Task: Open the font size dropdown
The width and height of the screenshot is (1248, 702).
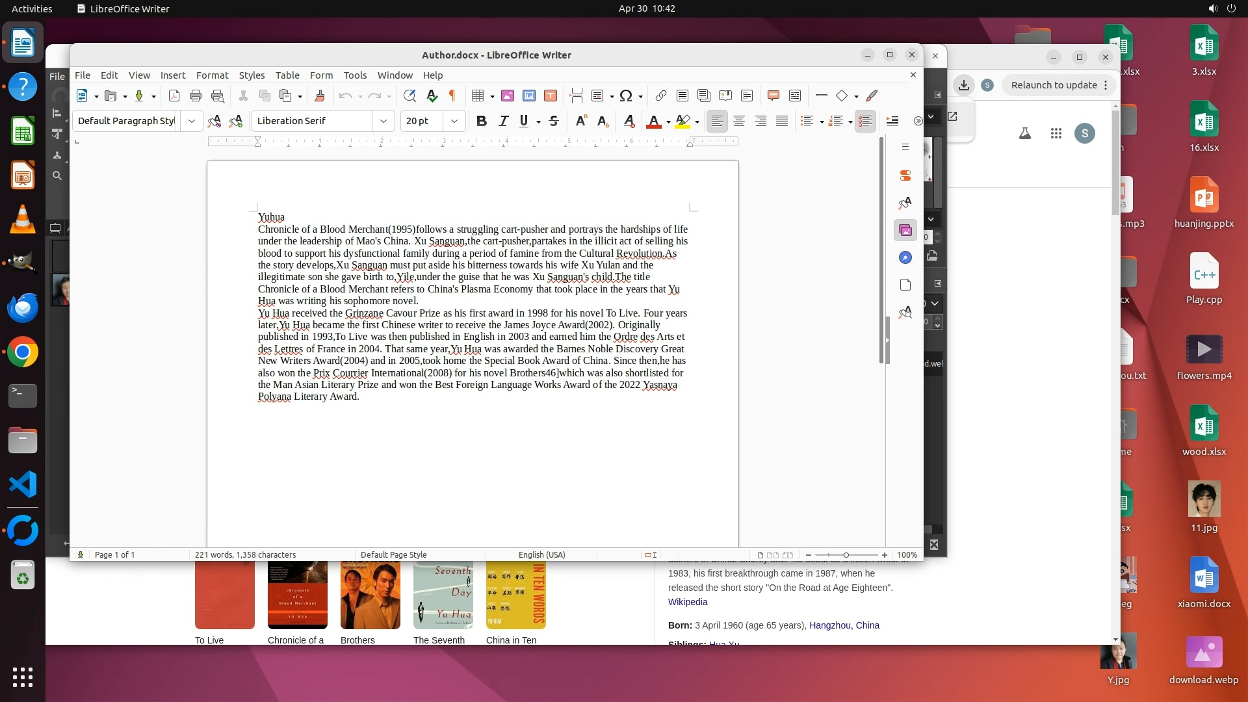Action: [454, 121]
